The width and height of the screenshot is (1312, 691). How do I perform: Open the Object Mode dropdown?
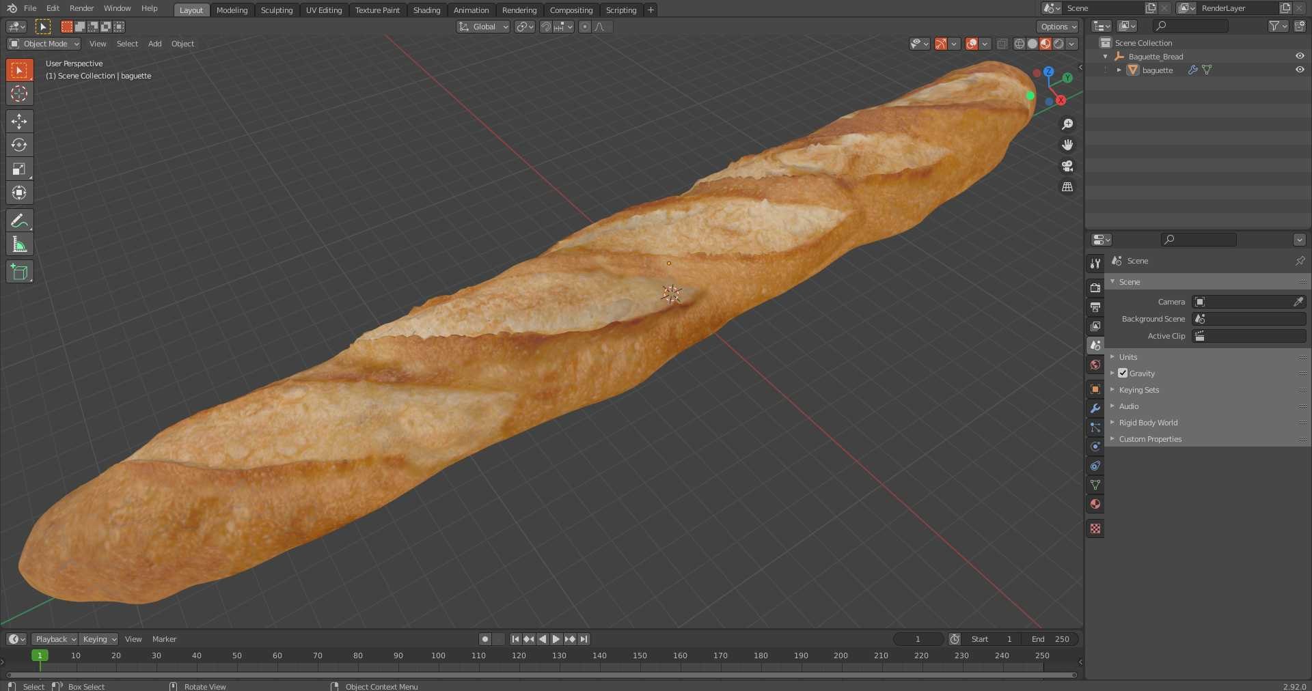tap(44, 44)
